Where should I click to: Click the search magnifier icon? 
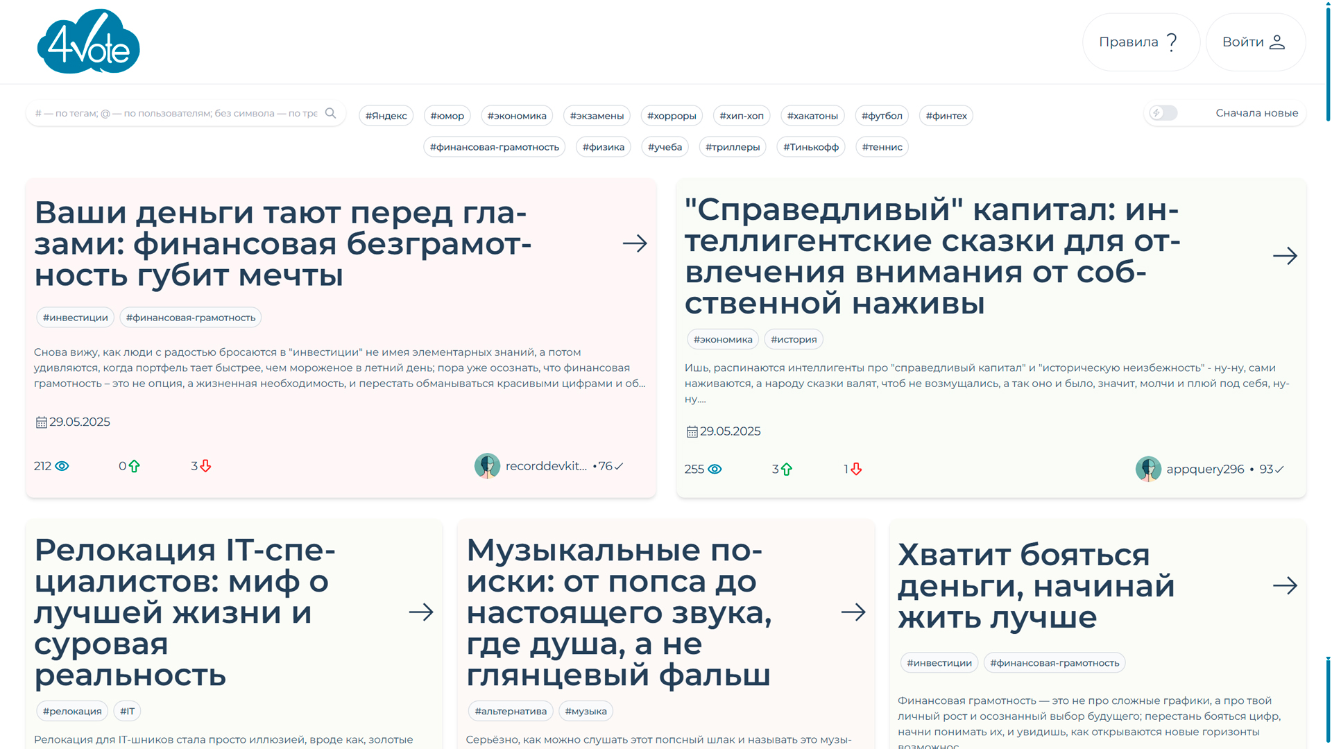pyautogui.click(x=331, y=113)
